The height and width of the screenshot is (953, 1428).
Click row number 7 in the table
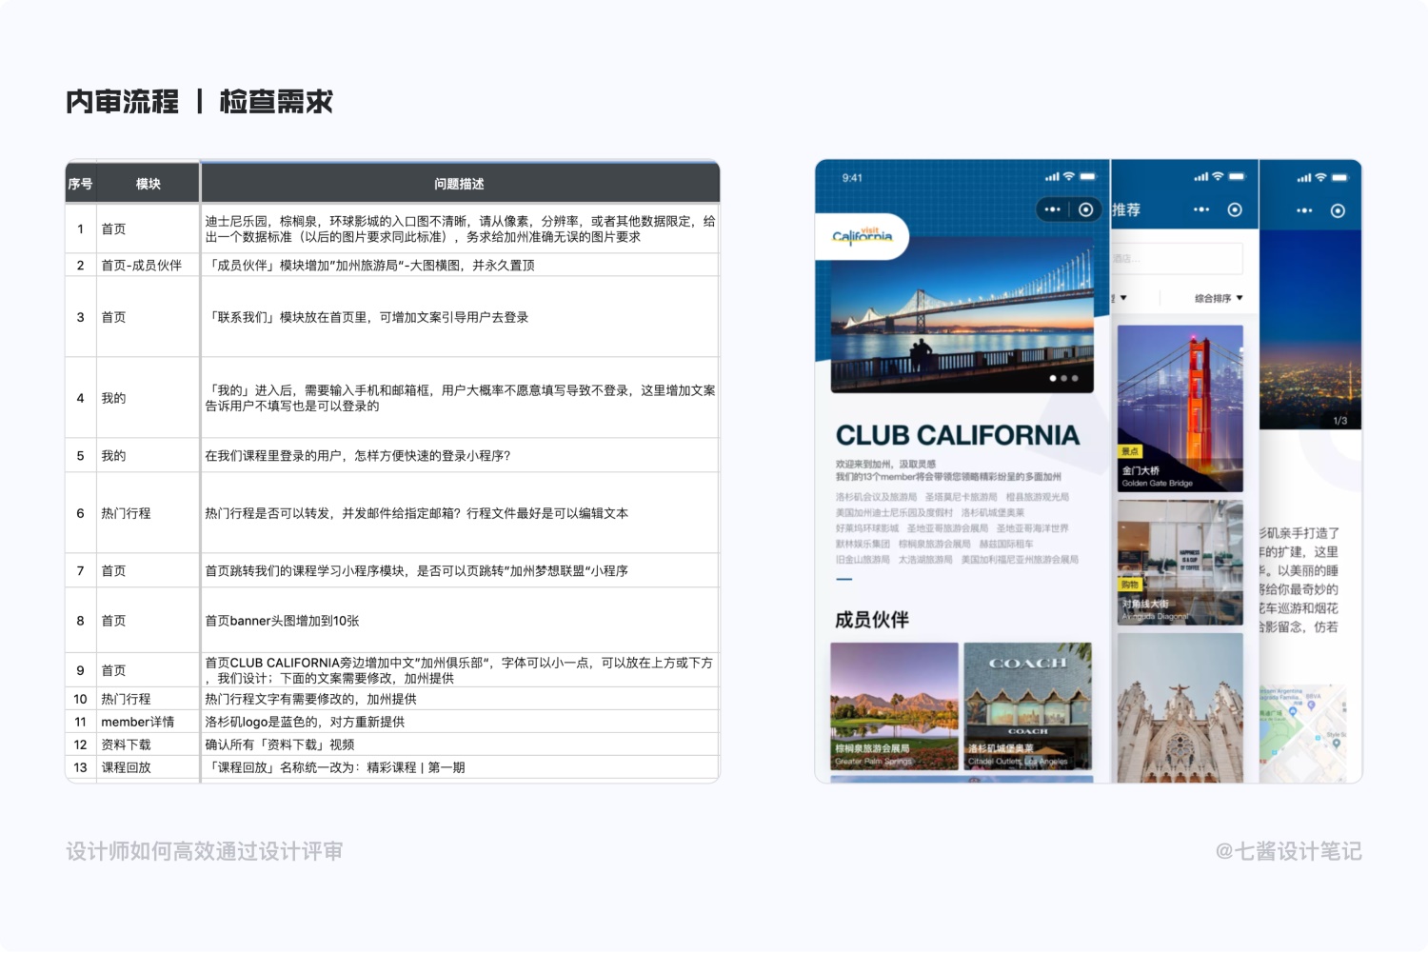coord(80,570)
